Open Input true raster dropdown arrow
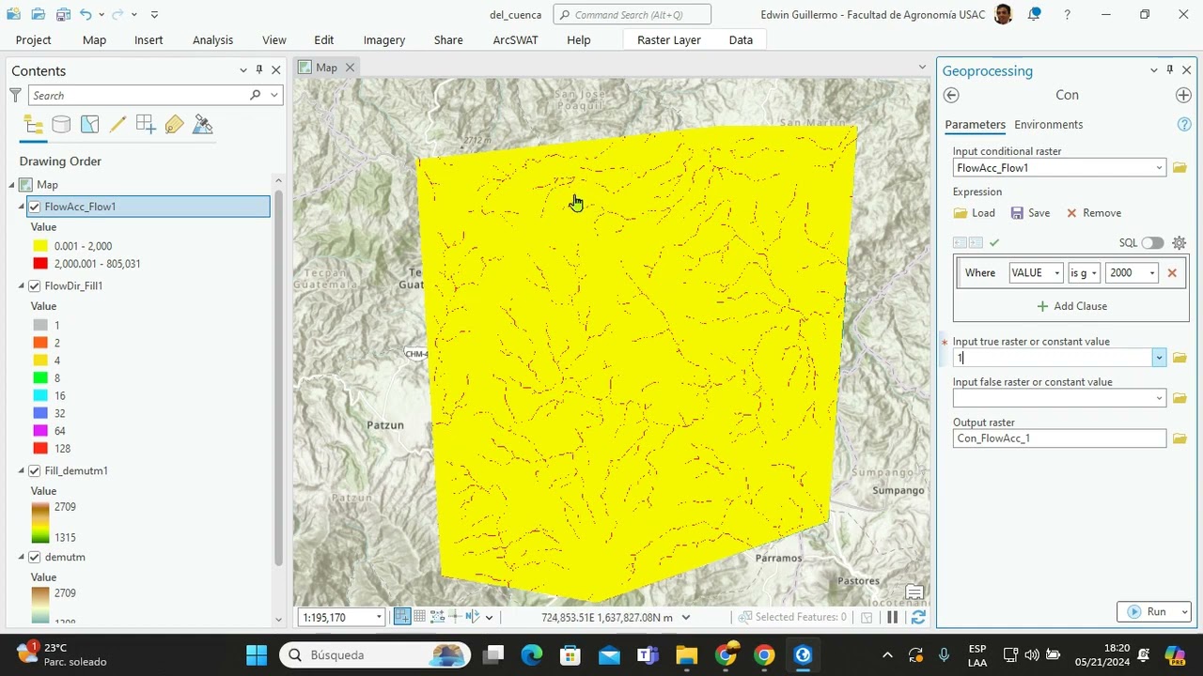 (x=1159, y=358)
